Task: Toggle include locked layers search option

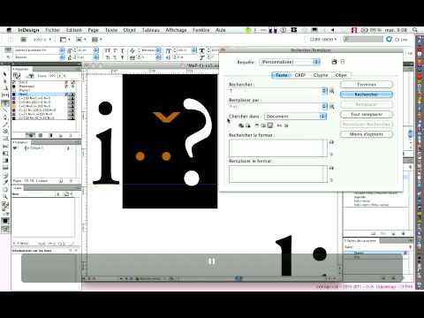Action: click(x=241, y=125)
